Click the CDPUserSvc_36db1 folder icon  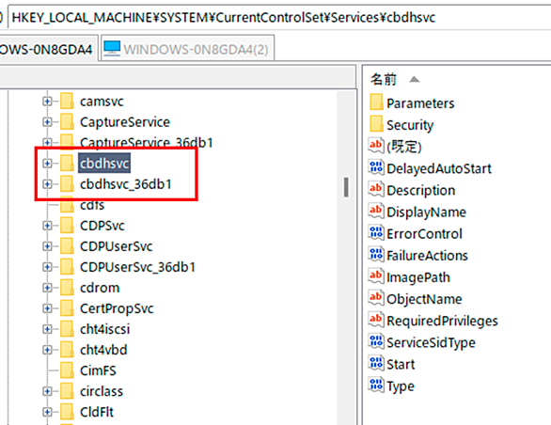[67, 267]
